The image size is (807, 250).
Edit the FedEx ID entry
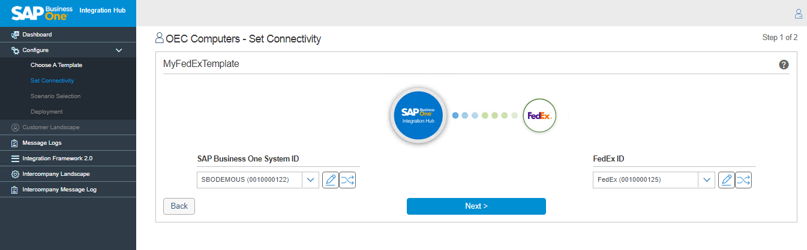click(726, 179)
